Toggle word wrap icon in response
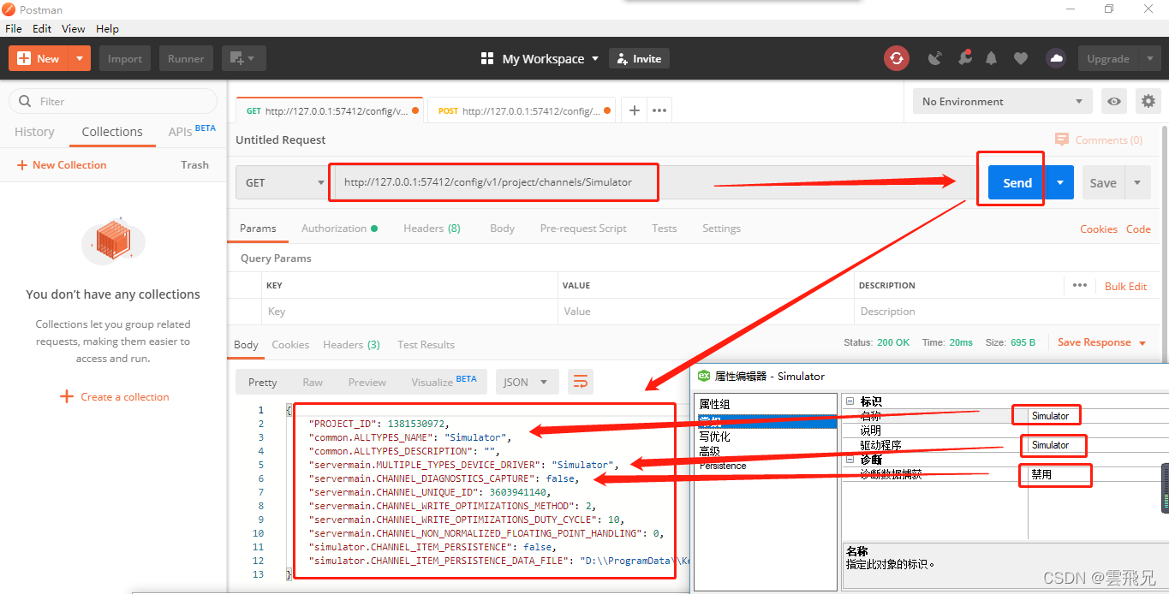 click(581, 382)
